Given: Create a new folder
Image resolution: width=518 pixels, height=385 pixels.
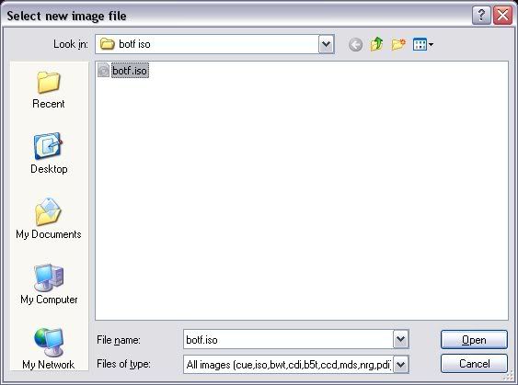Looking at the screenshot, I should coord(398,44).
